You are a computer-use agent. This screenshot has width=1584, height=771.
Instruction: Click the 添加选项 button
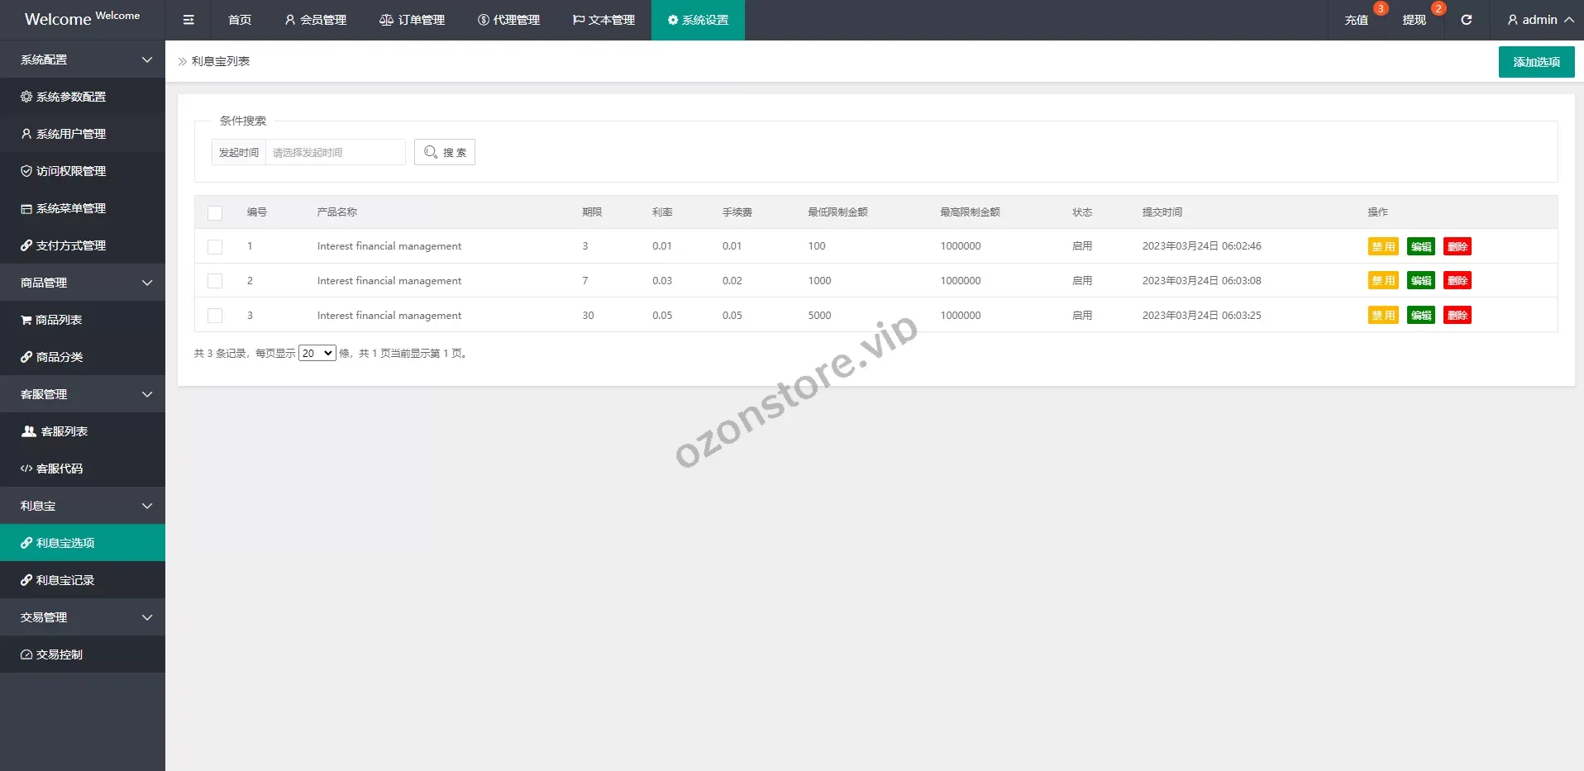[1536, 62]
